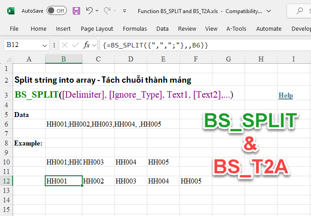Select the Automate tab
Viewport: 311px width, 216px height.
pyautogui.click(x=269, y=29)
